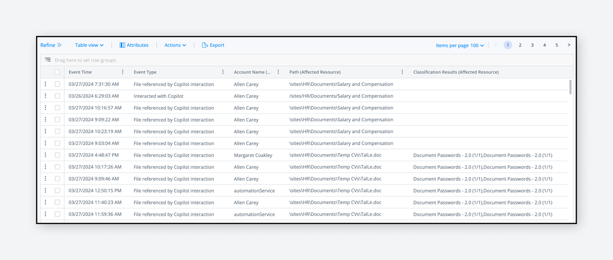This screenshot has height=260, width=613.
Task: Open row menu for 03/26/2024 6:29:03 AM event
Action: pyautogui.click(x=46, y=96)
